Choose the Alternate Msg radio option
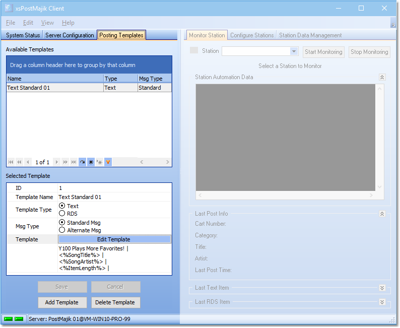This screenshot has width=400, height=328. (62, 230)
